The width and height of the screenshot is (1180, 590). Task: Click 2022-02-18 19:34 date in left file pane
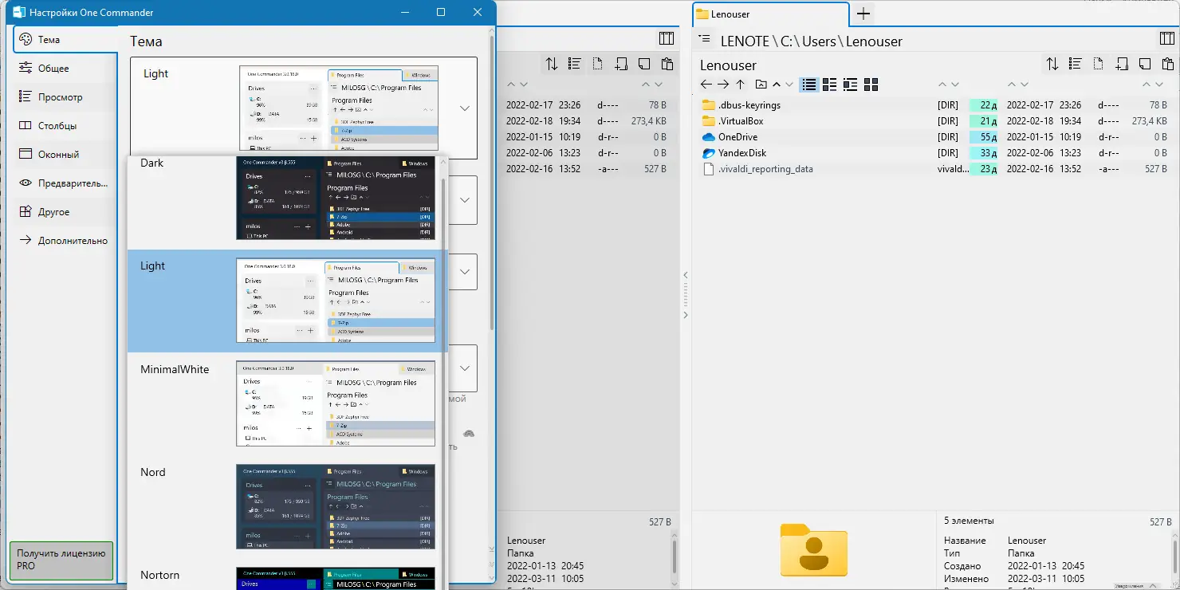[x=543, y=121]
